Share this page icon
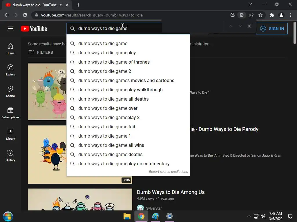The width and height of the screenshot is (297, 222). click(251, 15)
